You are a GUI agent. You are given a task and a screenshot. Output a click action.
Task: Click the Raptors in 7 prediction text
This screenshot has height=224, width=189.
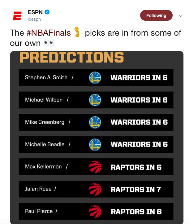[x=136, y=190]
